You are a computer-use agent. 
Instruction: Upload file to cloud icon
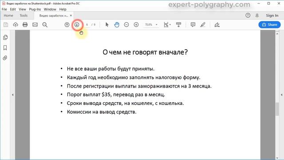click(x=16, y=25)
